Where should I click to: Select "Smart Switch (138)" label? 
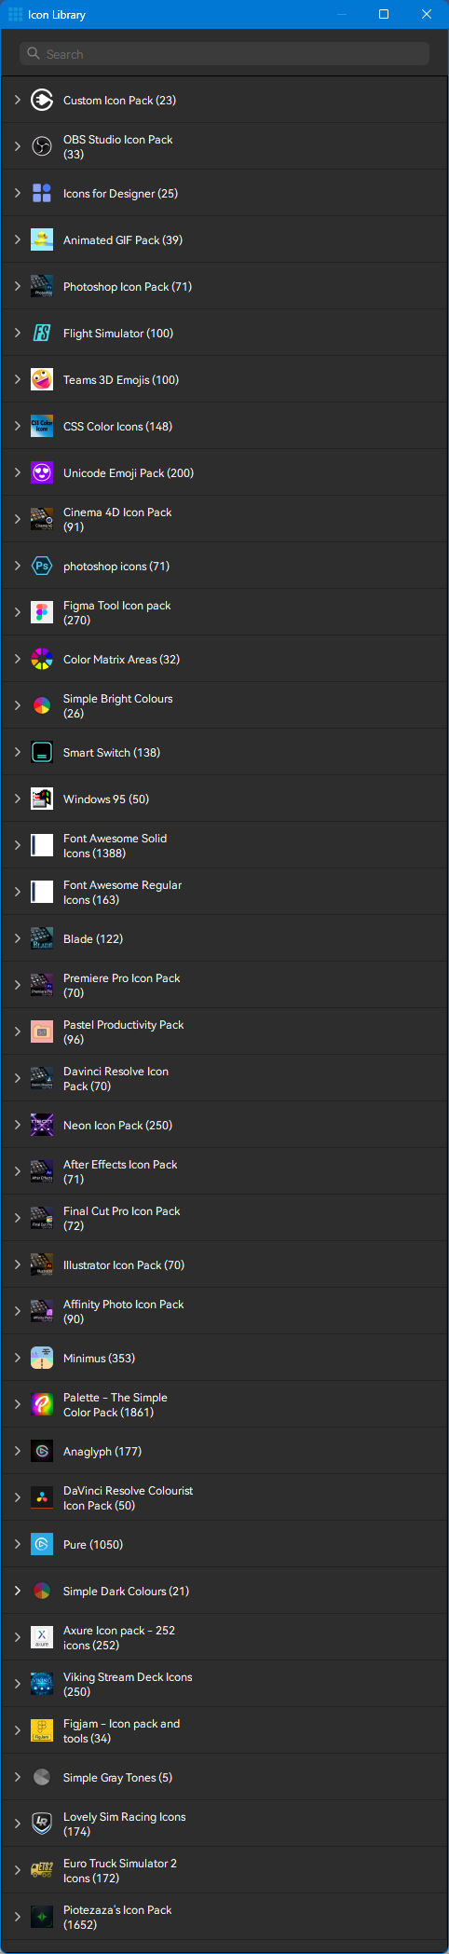coord(112,752)
